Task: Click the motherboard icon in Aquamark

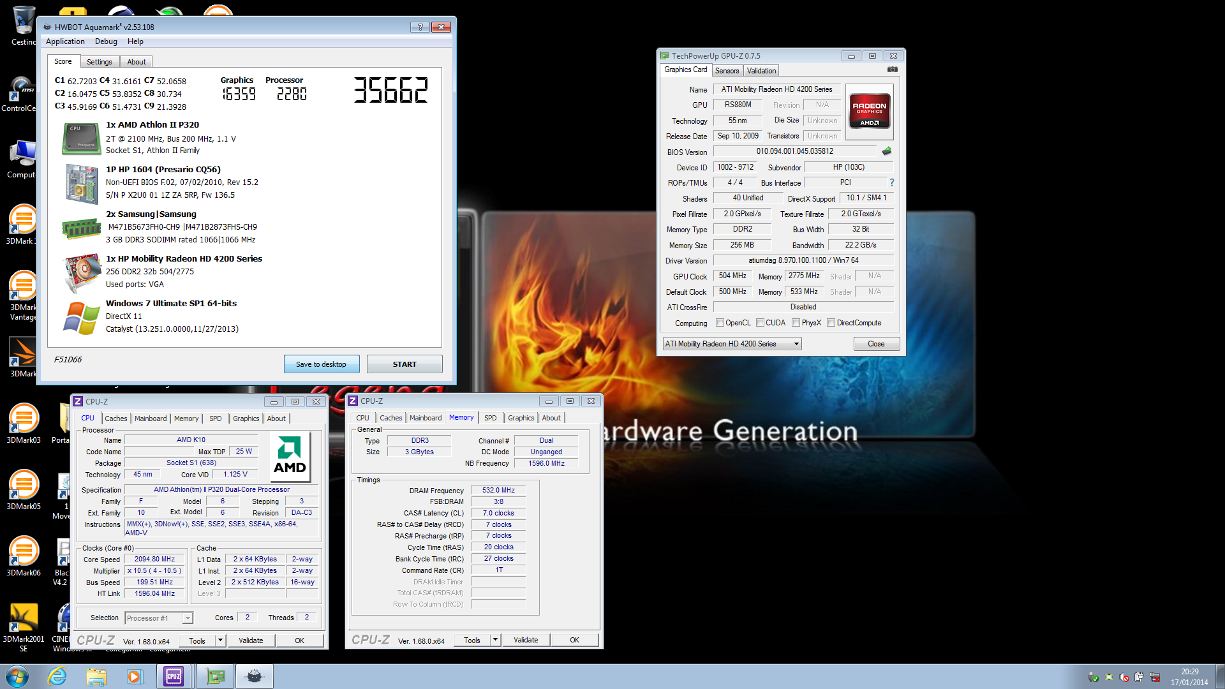Action: [81, 184]
